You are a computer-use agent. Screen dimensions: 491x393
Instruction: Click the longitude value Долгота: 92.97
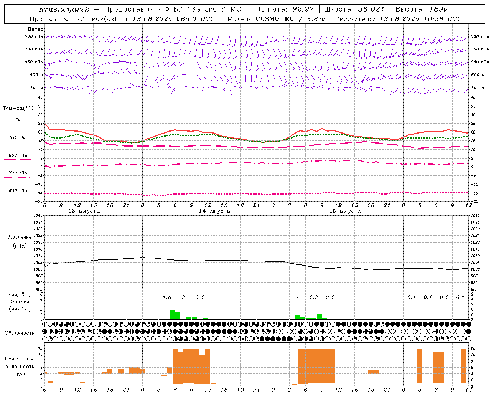(x=285, y=9)
